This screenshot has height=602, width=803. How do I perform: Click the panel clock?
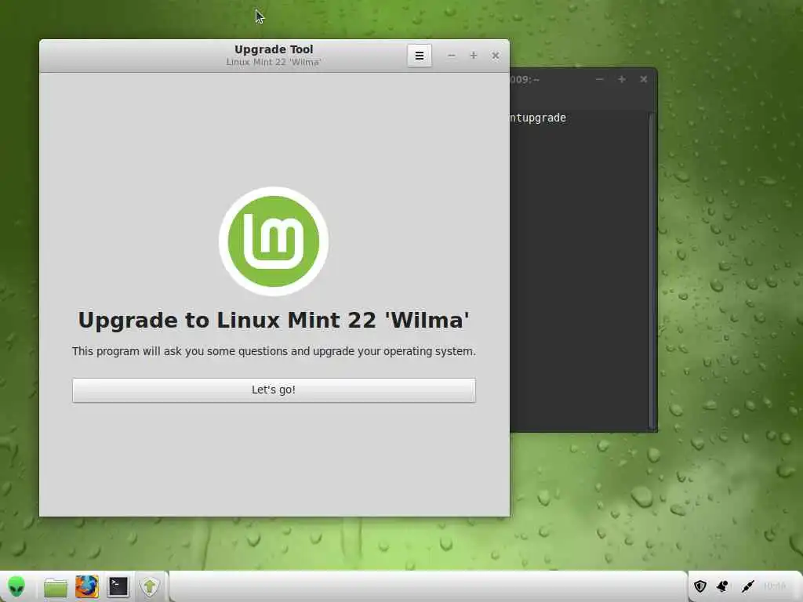pos(774,586)
